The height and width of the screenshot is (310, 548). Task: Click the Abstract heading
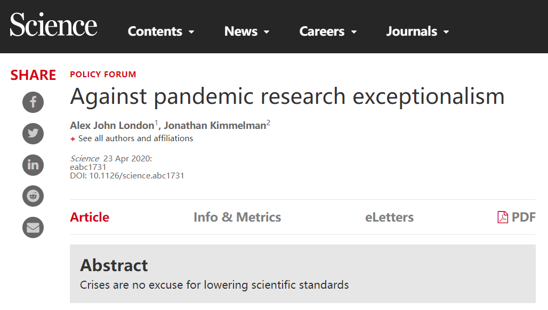(114, 265)
